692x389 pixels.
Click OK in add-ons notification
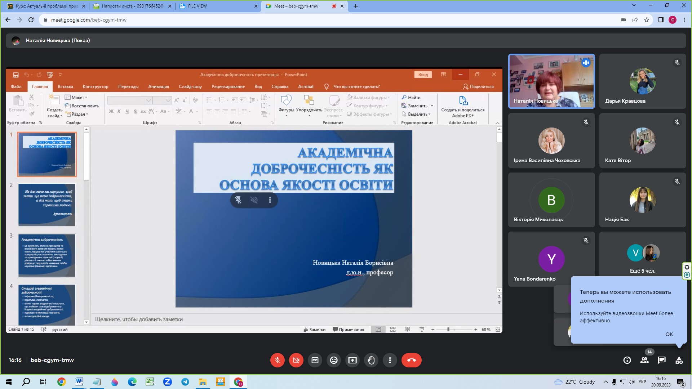coord(669,334)
